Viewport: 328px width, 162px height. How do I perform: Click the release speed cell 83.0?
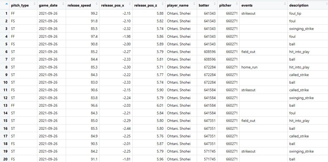[x=94, y=82]
